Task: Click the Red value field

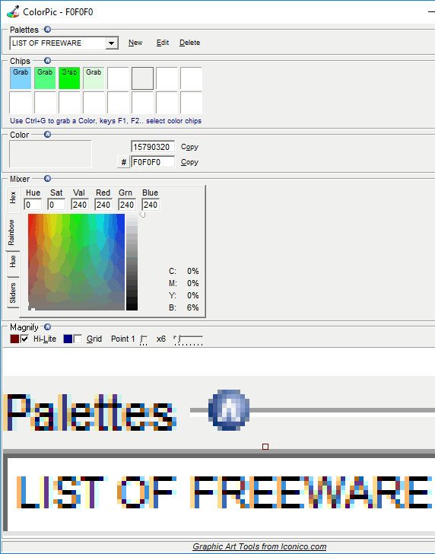Action: 103,205
